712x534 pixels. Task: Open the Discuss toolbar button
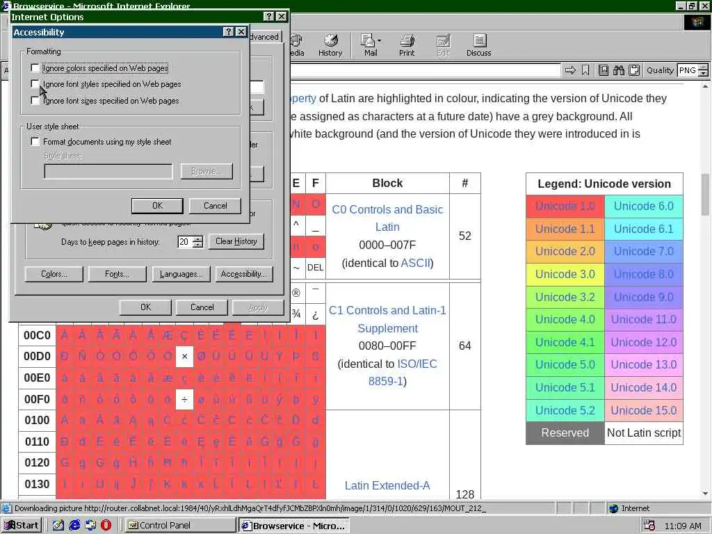478,45
